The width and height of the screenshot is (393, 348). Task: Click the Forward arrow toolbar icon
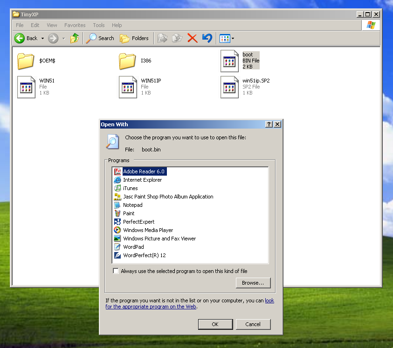(53, 38)
